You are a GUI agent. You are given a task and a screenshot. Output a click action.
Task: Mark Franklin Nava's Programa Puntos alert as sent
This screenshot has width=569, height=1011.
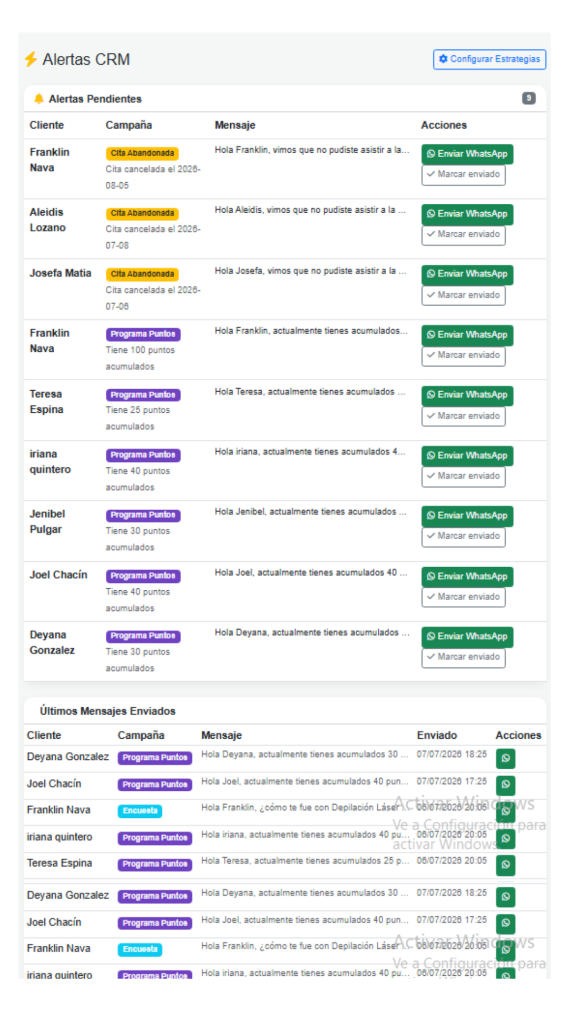[x=464, y=355]
